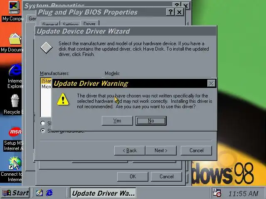Open Task Scheduler tray icon
The height and width of the screenshot is (199, 266).
217,193
